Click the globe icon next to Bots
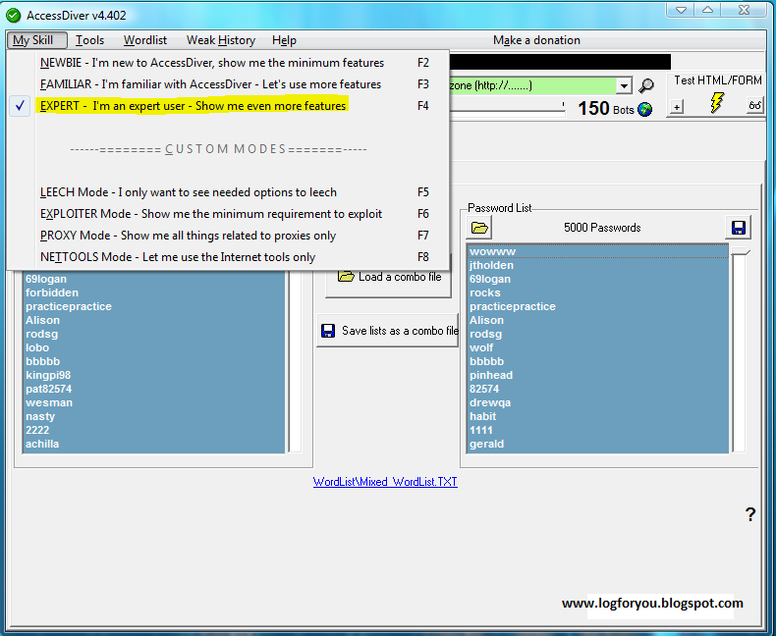The height and width of the screenshot is (636, 776). click(644, 109)
